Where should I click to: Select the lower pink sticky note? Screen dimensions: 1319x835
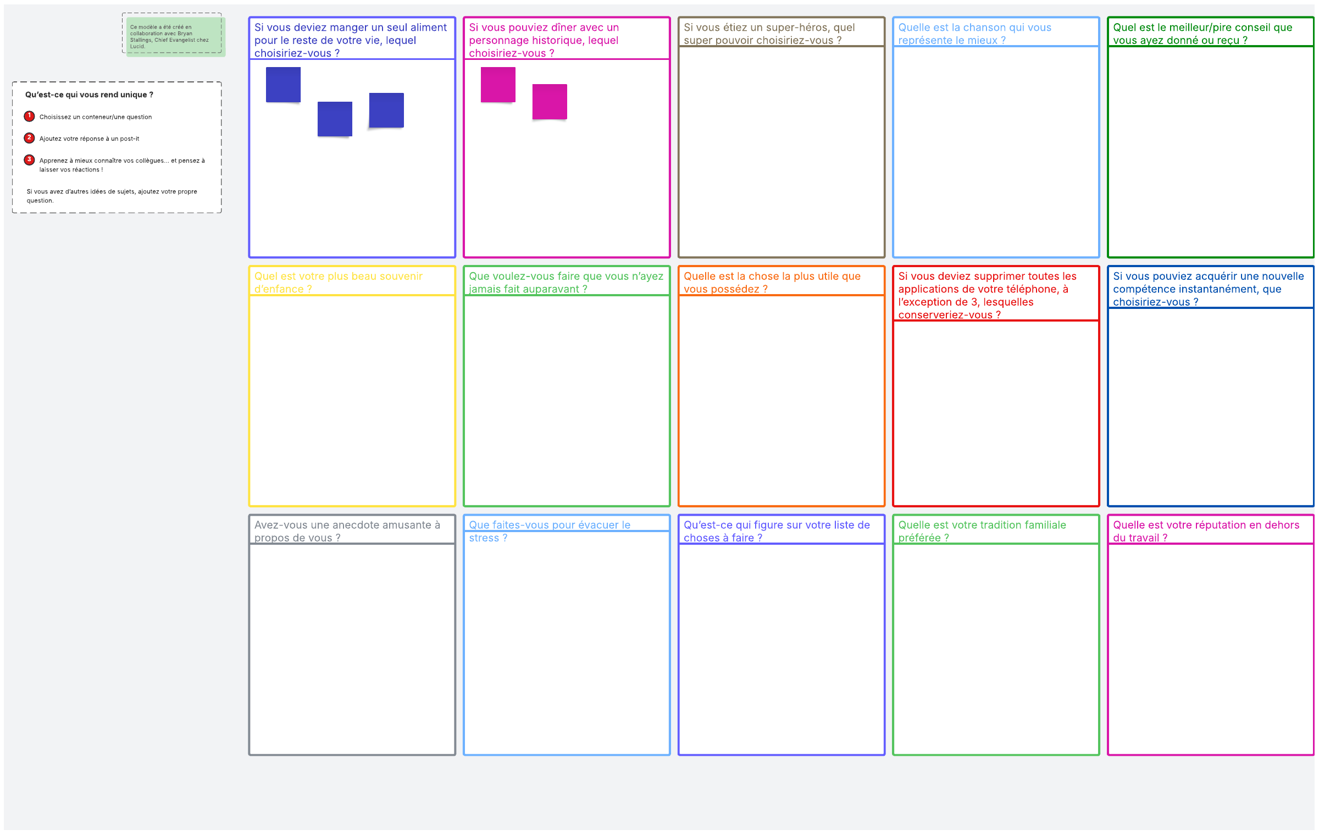[x=550, y=102]
